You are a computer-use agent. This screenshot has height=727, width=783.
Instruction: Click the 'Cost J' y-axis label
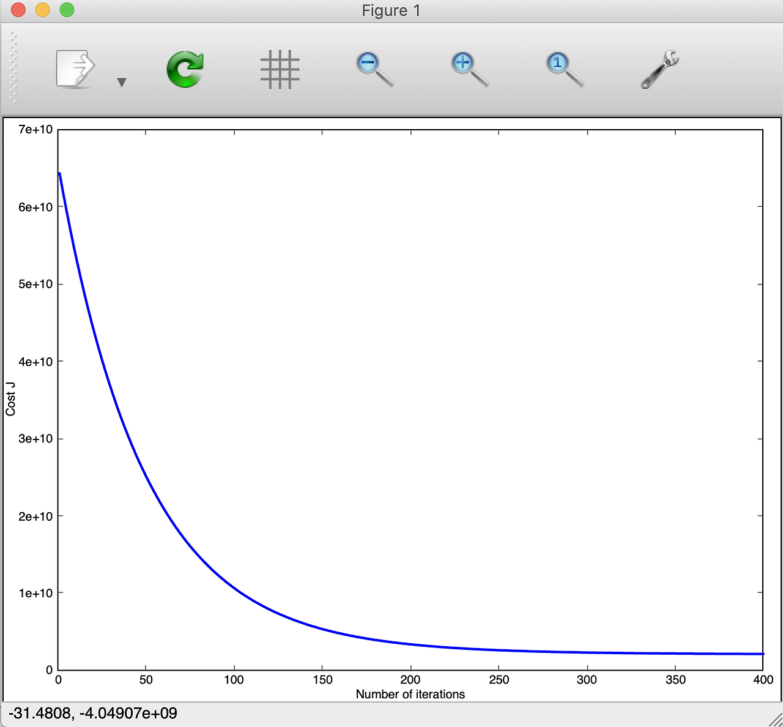[x=11, y=399]
